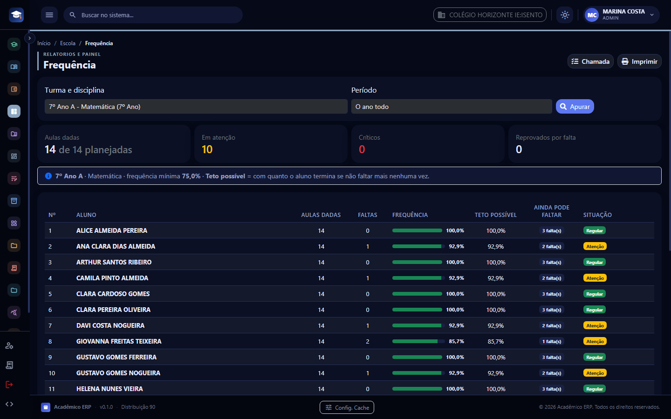Open the Marina Costa user menu

point(621,15)
